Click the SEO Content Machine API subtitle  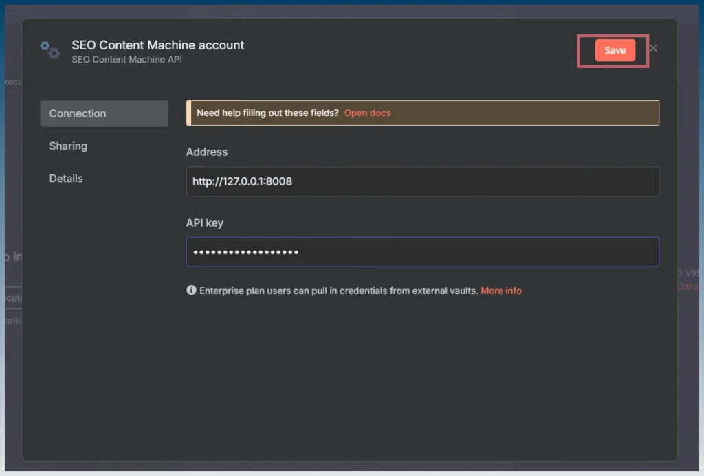(x=126, y=59)
